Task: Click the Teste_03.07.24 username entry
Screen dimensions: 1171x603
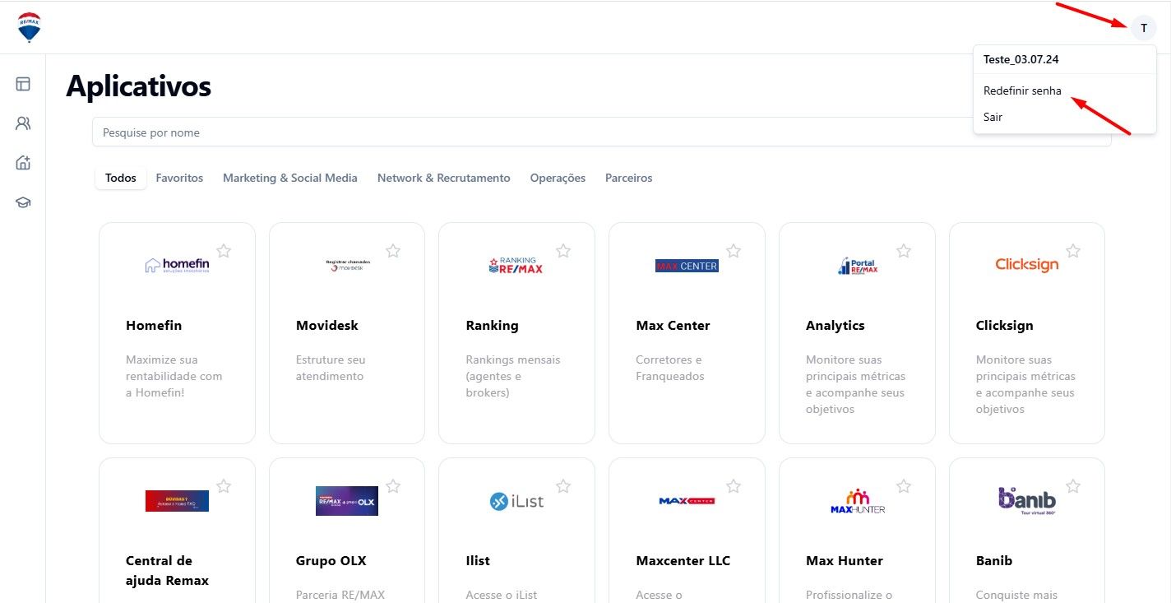Action: (x=1021, y=59)
